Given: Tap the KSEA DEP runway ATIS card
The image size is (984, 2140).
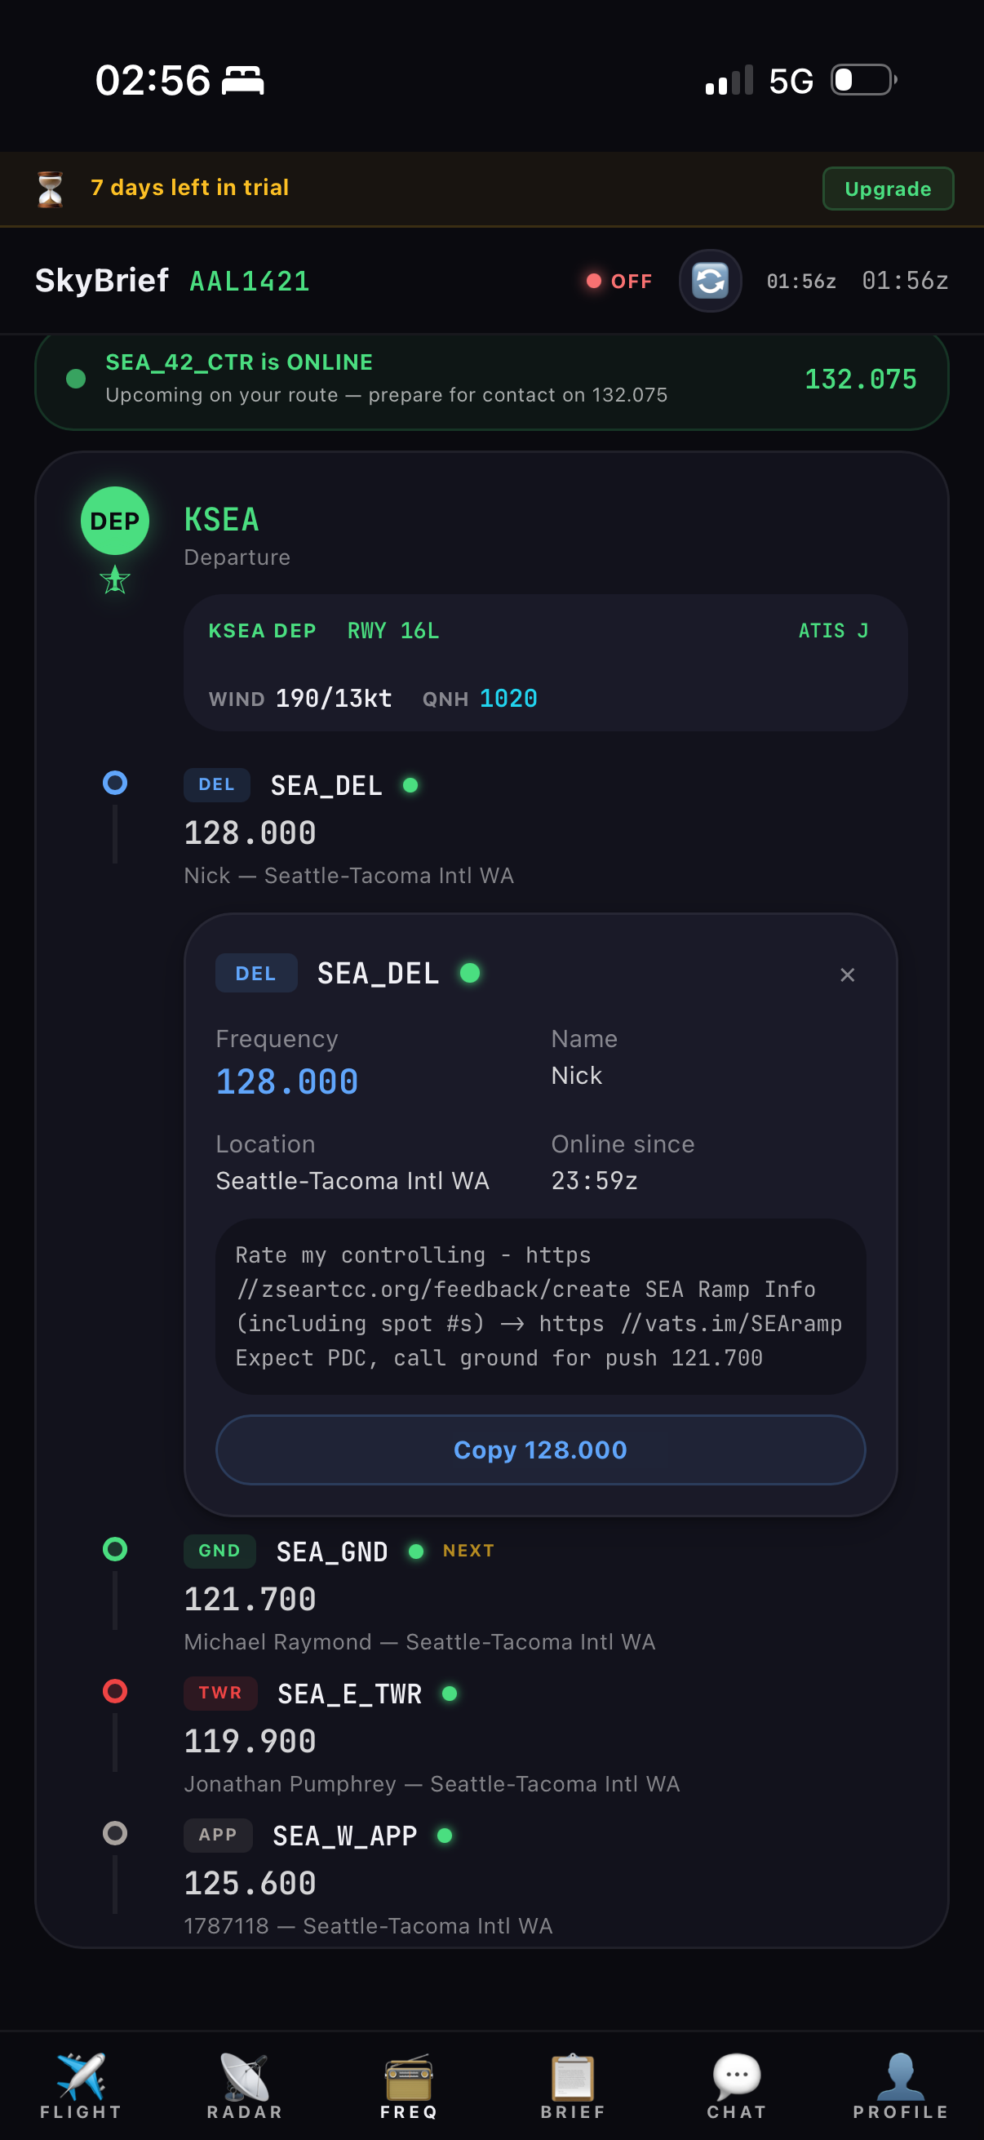Looking at the screenshot, I should coord(545,663).
